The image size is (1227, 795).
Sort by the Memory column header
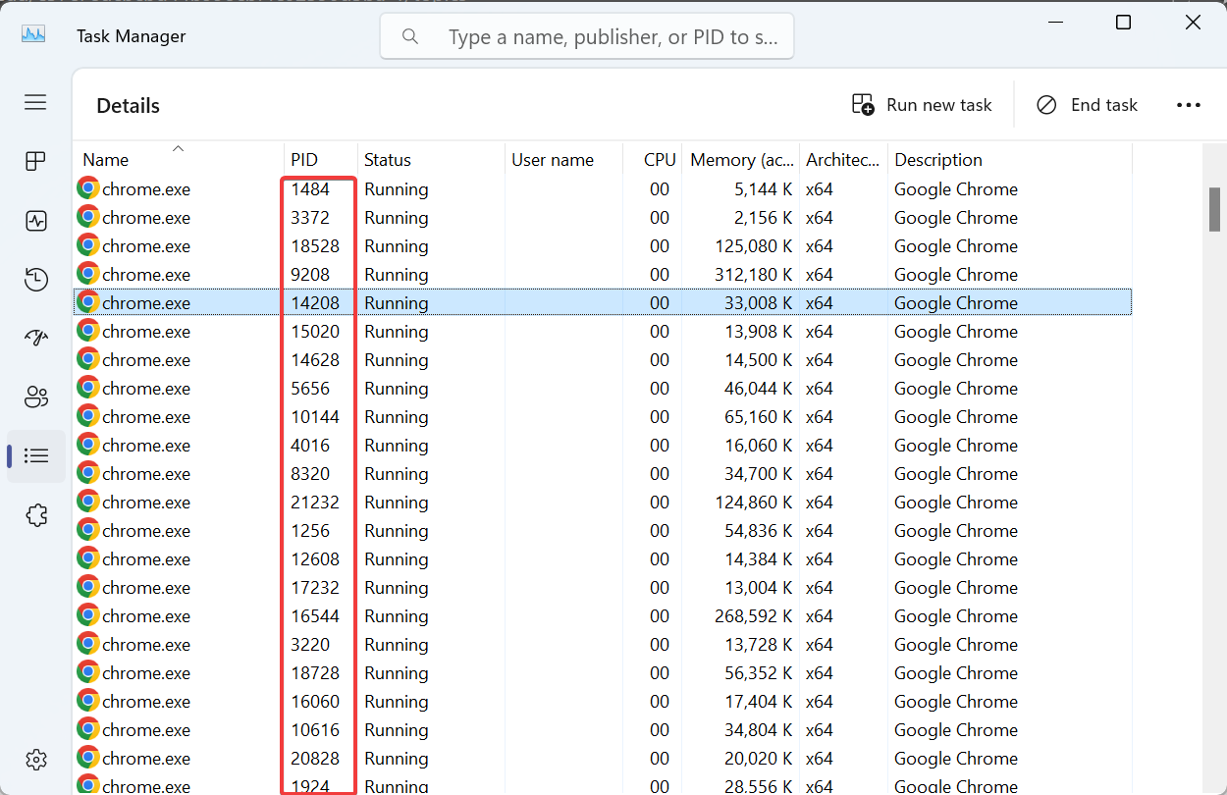741,159
